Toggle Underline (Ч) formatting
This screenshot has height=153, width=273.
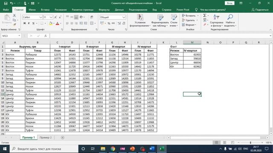pos(33,23)
